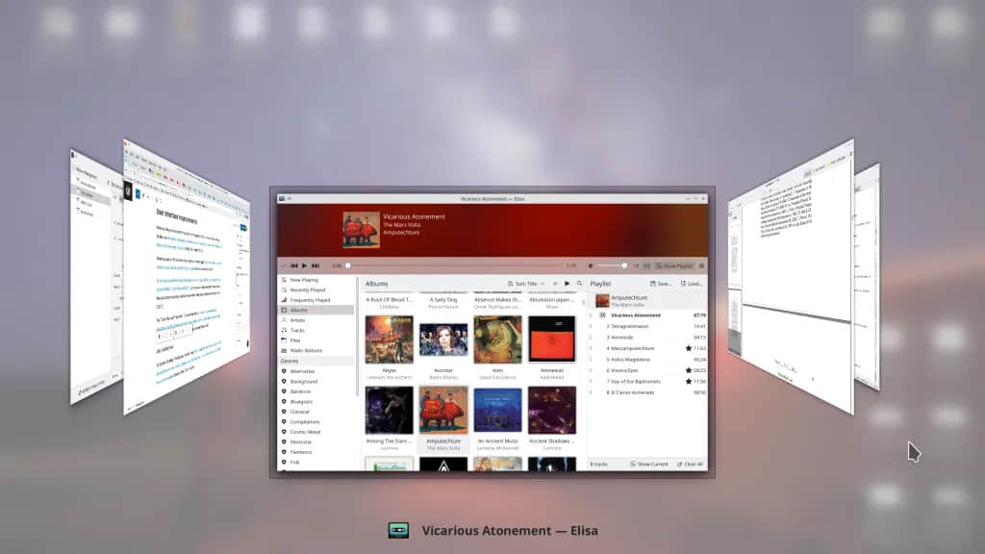Switch to the far-left background window
985x554 pixels.
click(95, 277)
